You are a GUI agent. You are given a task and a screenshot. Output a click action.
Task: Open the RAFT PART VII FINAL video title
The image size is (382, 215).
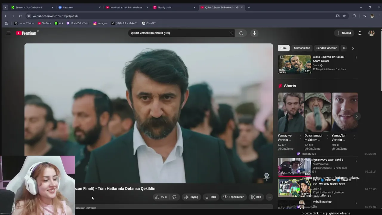pos(332,182)
